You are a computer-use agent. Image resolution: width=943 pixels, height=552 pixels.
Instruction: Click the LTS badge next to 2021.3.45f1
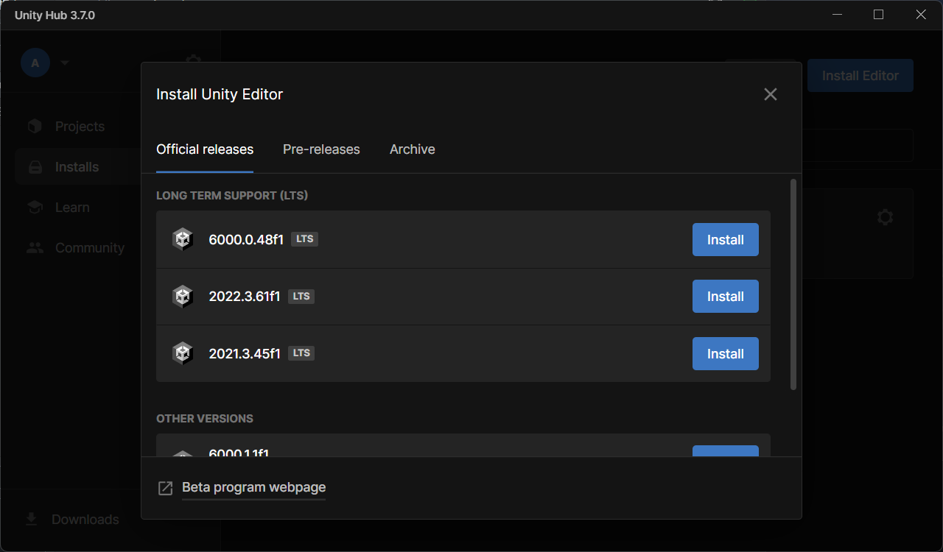pyautogui.click(x=301, y=353)
